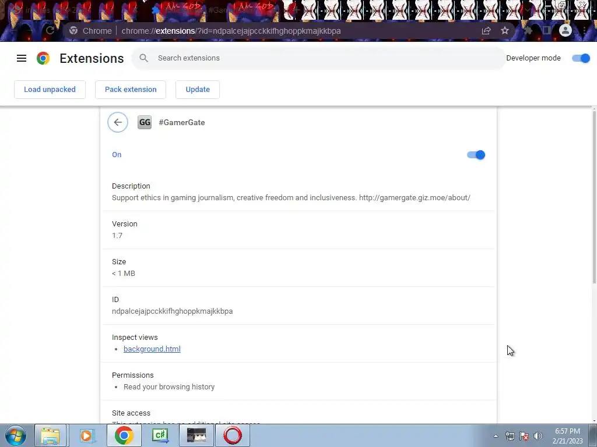Open the Action Center flag icon
597x447 pixels.
[524, 436]
